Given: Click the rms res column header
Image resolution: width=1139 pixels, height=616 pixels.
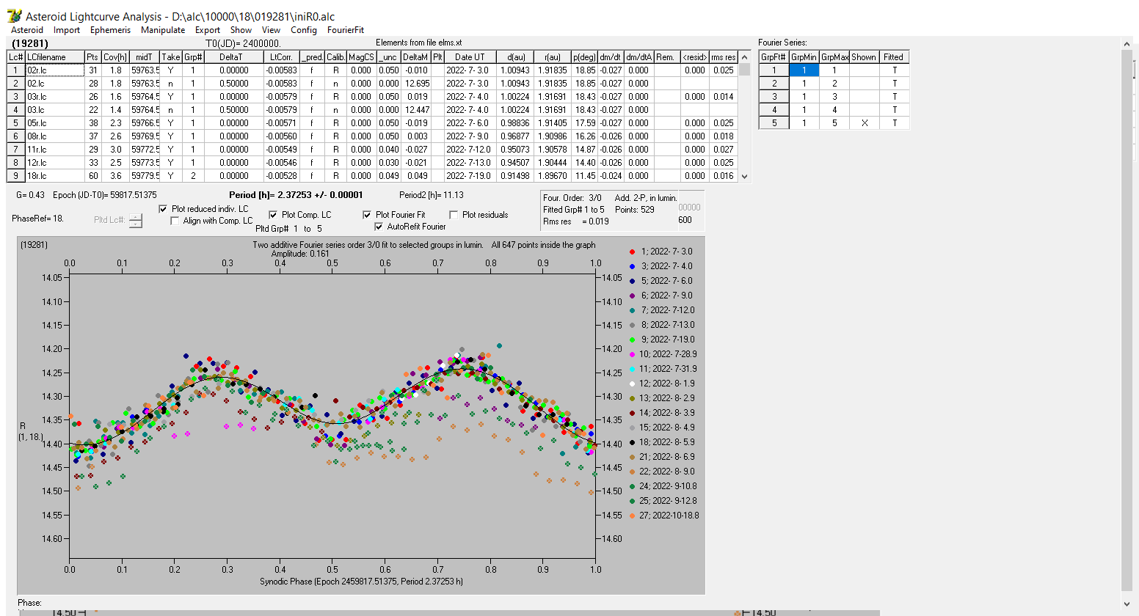Looking at the screenshot, I should (x=723, y=57).
